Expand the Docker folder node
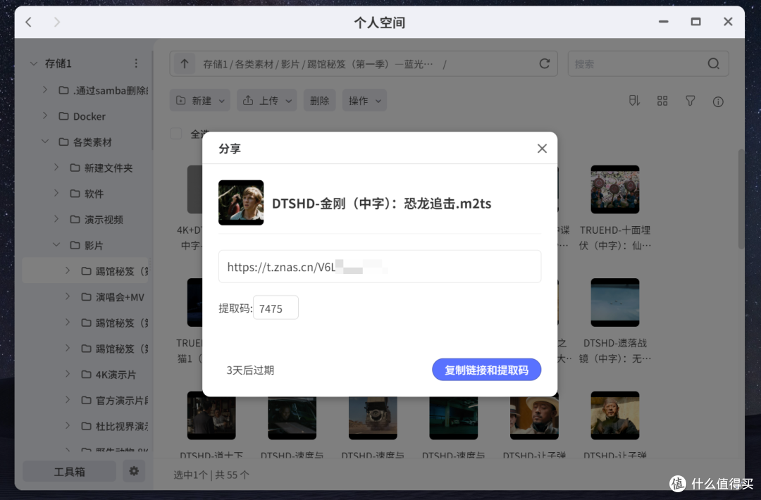 coord(44,115)
